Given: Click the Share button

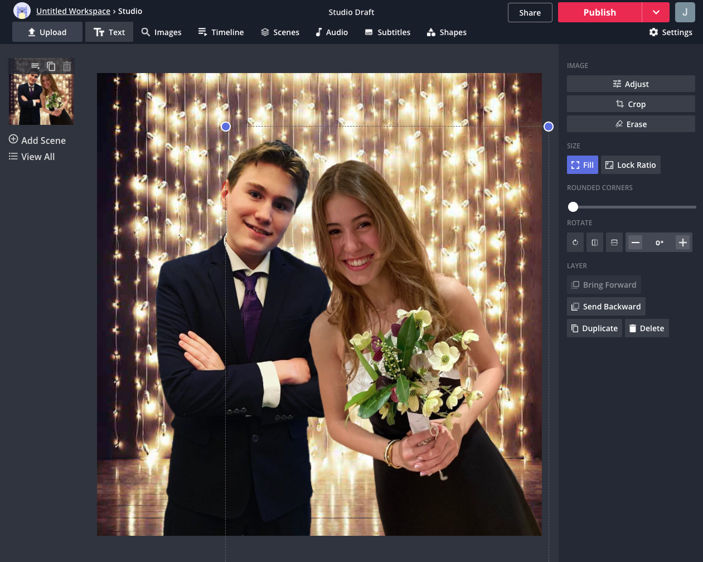Looking at the screenshot, I should (530, 12).
